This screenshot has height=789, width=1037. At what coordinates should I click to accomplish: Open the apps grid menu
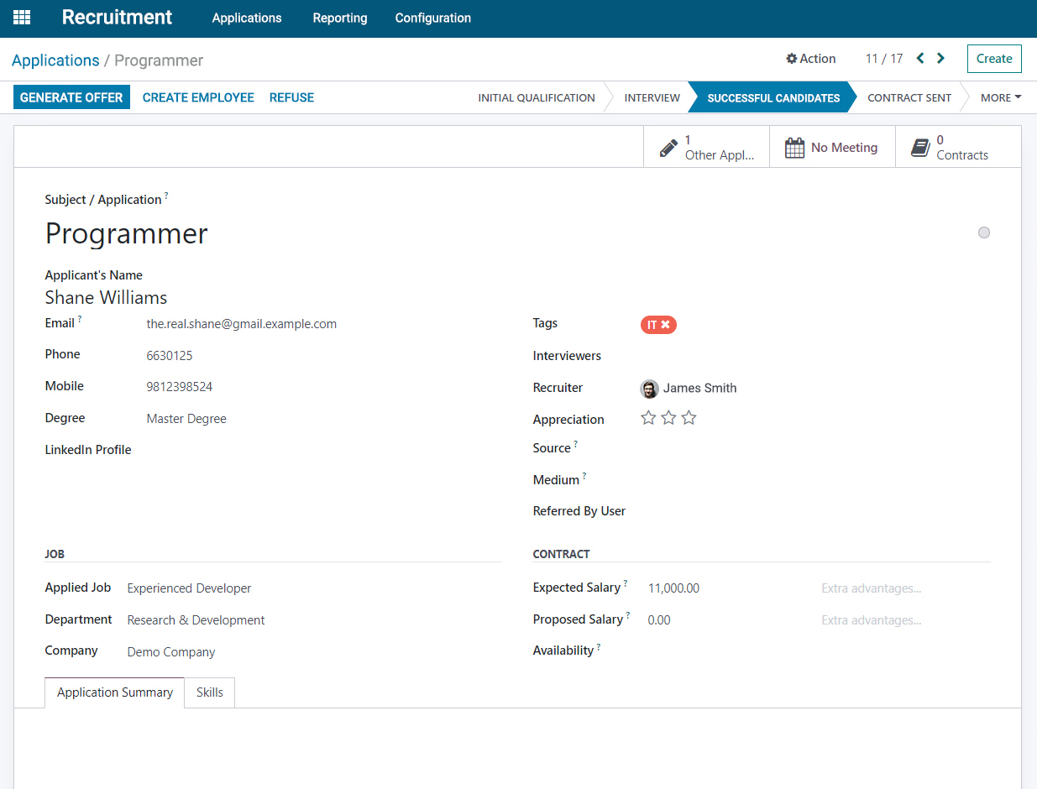click(x=21, y=17)
